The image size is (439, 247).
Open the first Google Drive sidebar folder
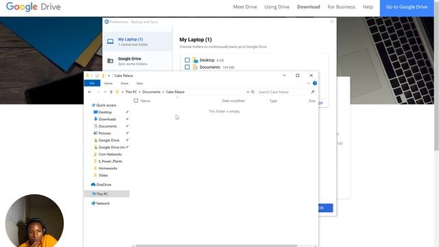(108, 140)
